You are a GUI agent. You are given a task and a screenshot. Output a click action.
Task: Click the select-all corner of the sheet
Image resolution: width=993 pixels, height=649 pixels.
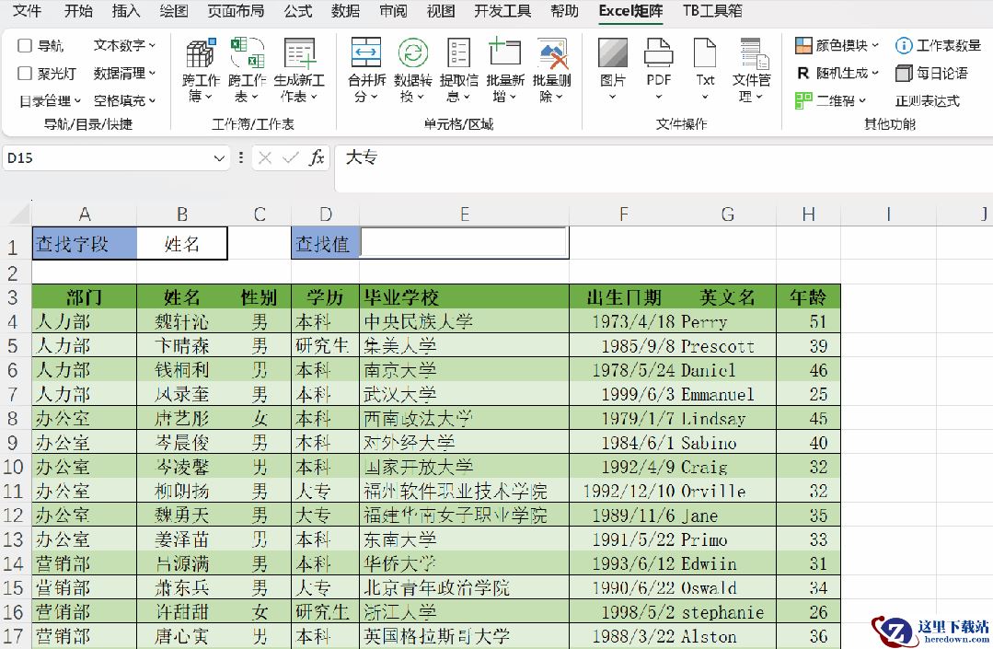(17, 214)
